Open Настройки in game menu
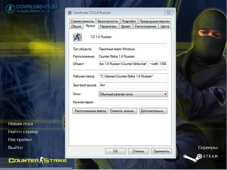Image resolution: width=227 pixels, height=170 pixels. tap(20, 140)
